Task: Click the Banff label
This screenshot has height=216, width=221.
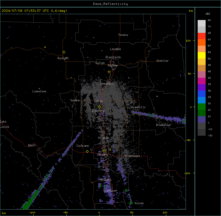Action: [32, 145]
